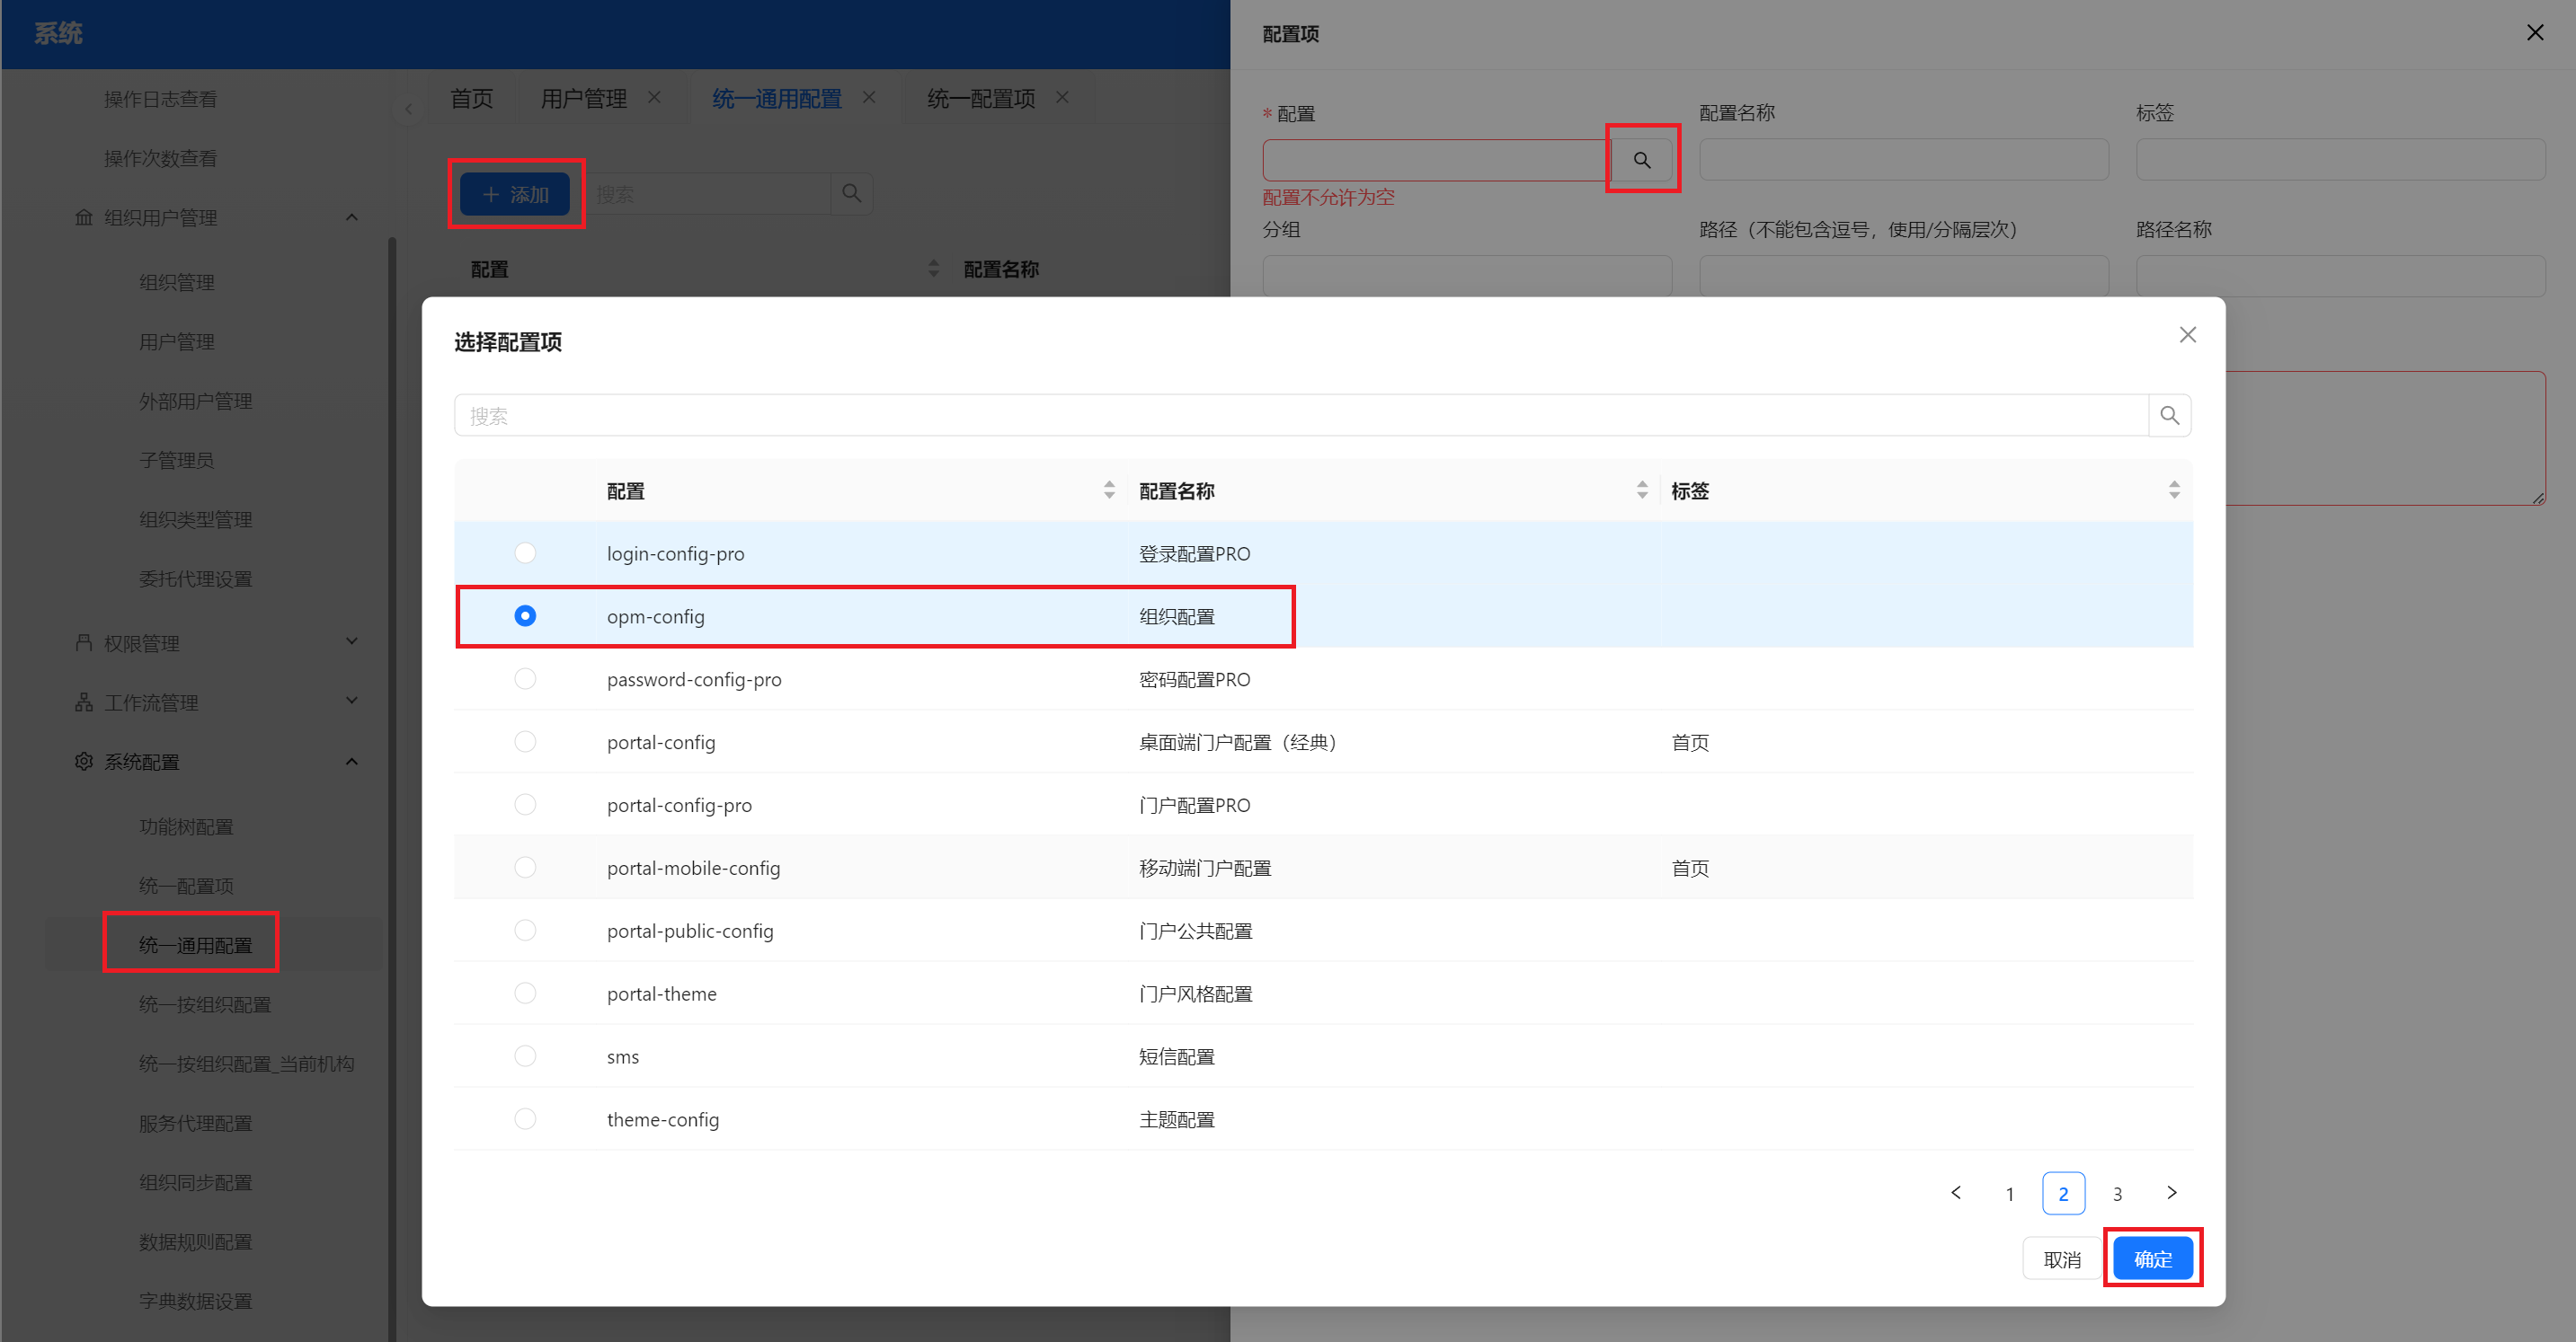Click the 配置 field lookup magnifier icon
The image size is (2576, 1342).
(x=1642, y=160)
